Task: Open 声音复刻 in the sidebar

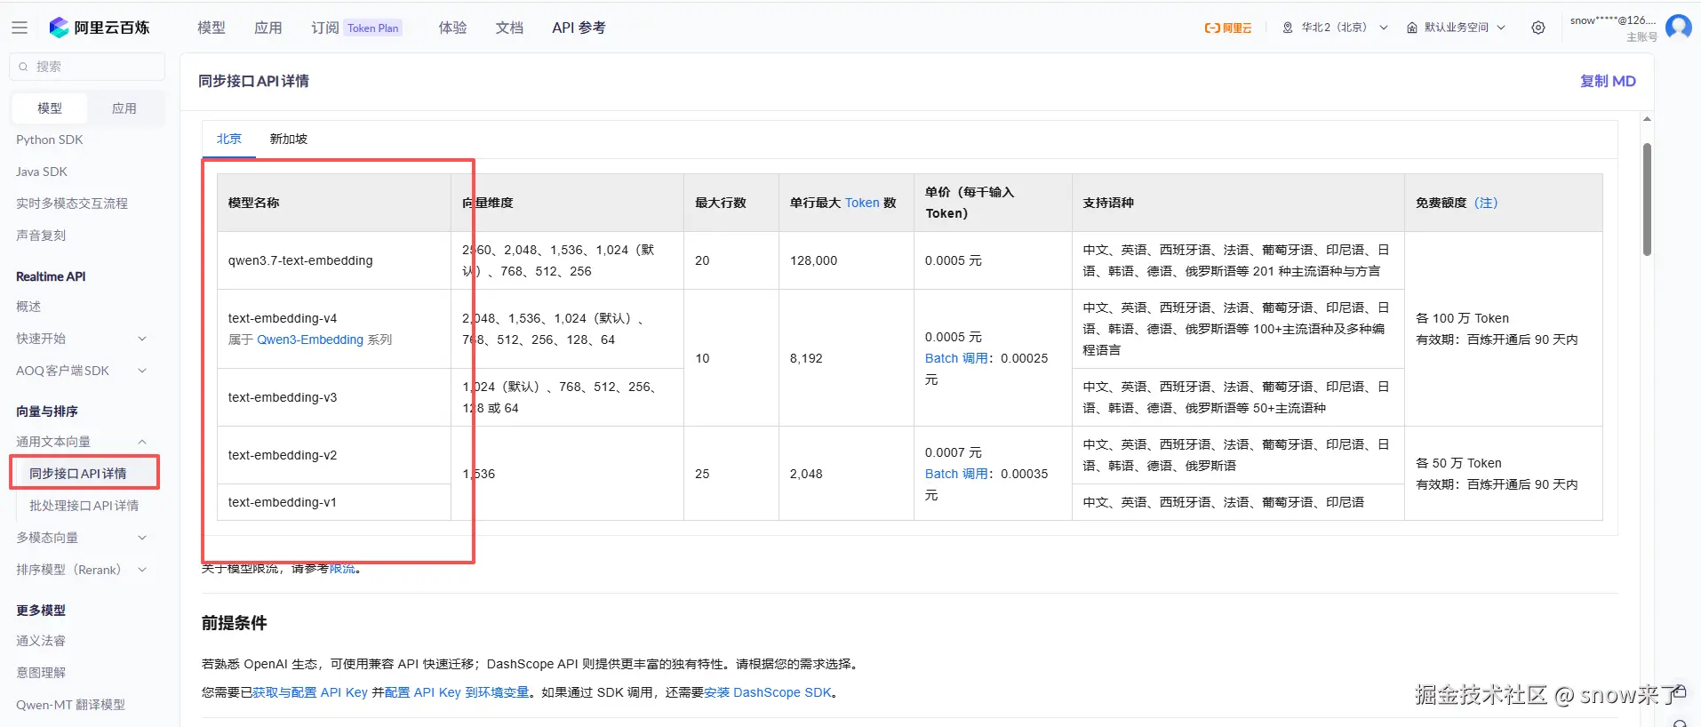Action: 41,236
